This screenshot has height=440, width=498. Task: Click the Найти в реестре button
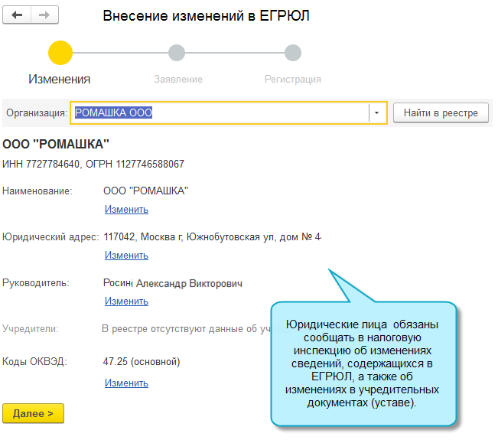pyautogui.click(x=441, y=112)
